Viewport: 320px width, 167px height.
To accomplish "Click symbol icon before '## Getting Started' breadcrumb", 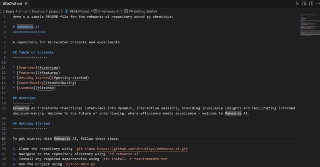I will [x=126, y=11].
